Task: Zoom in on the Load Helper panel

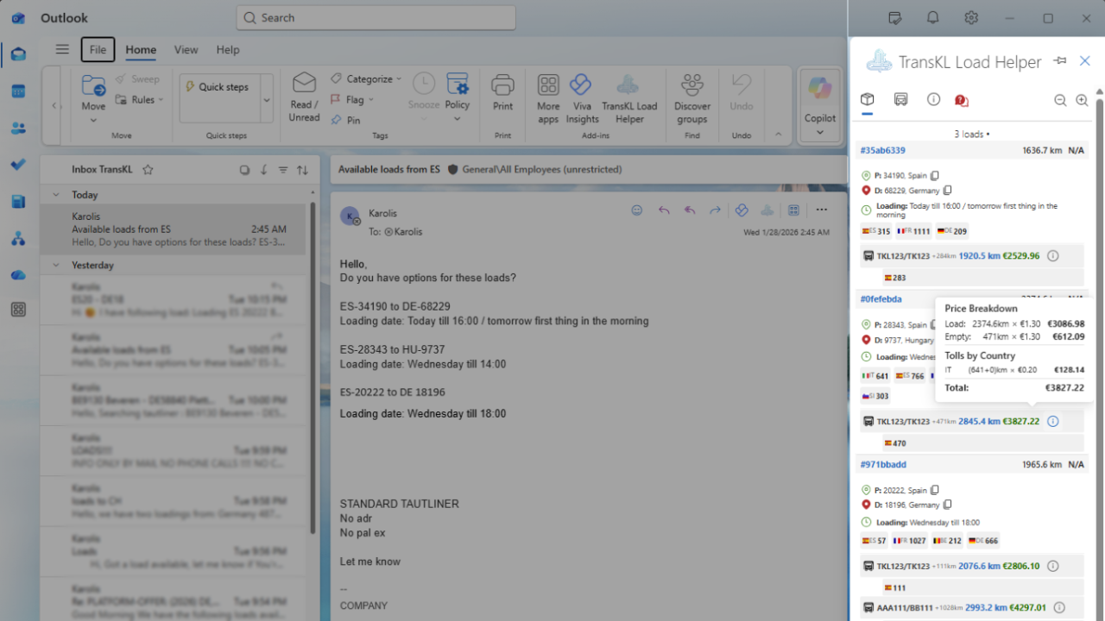Action: (x=1082, y=100)
